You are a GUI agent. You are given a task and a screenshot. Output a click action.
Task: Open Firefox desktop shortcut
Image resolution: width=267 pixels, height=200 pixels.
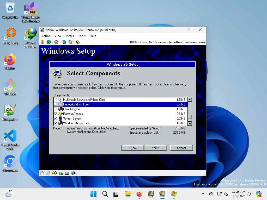click(10, 61)
